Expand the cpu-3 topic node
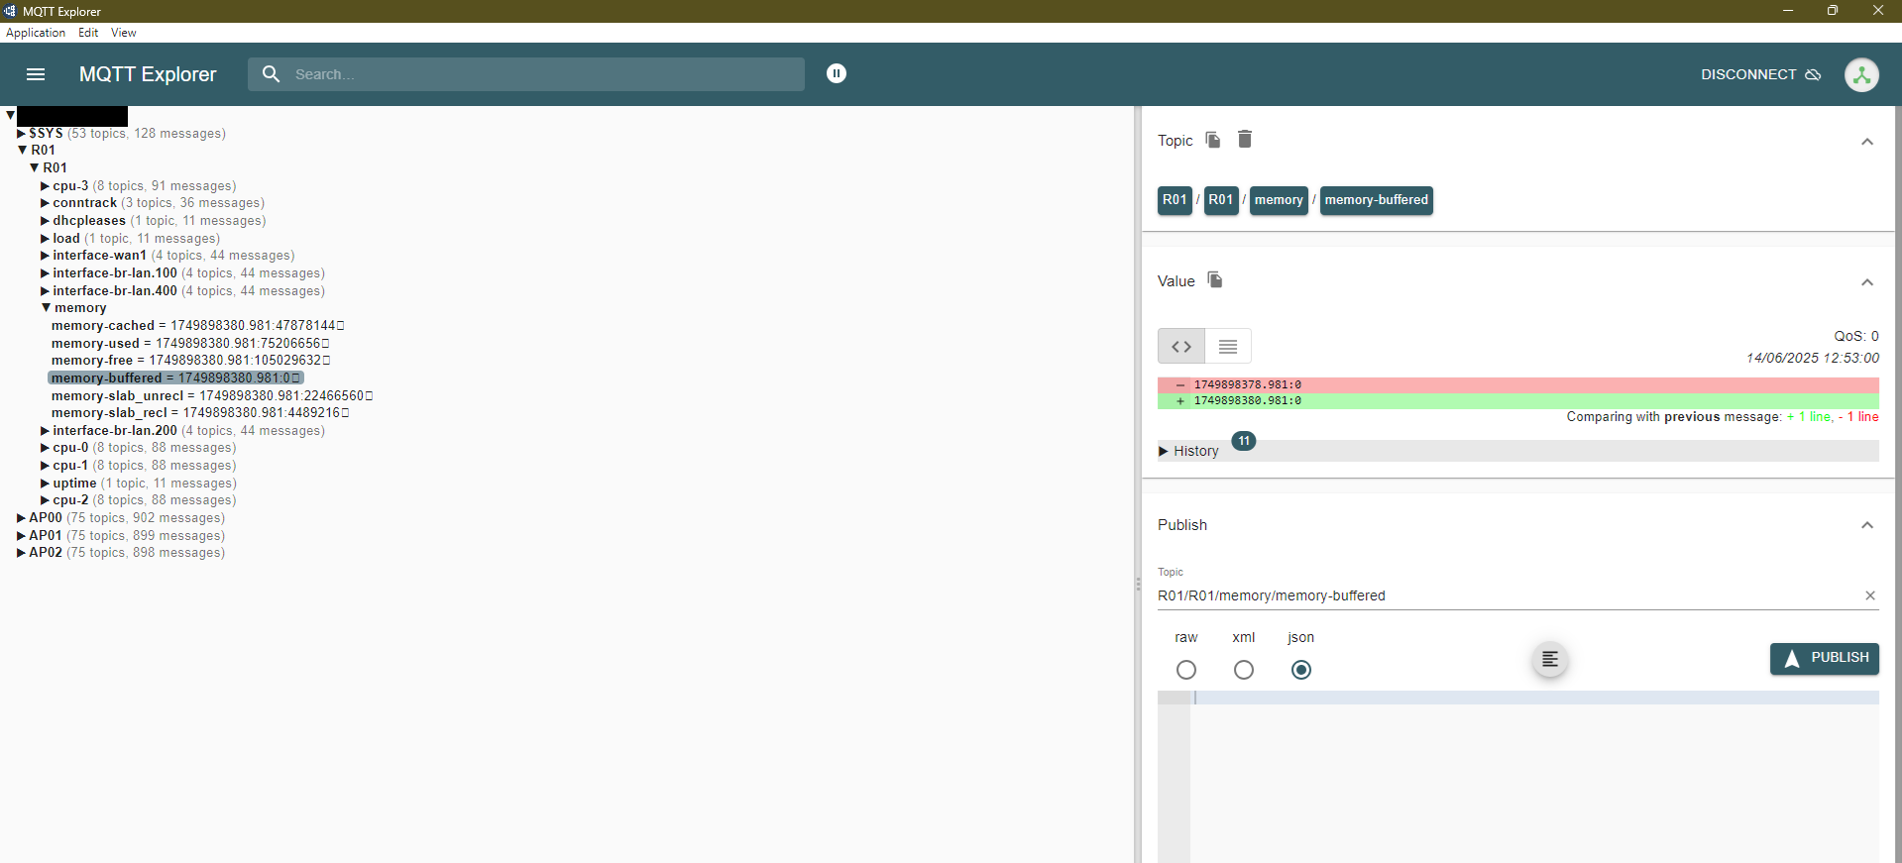Image resolution: width=1902 pixels, height=863 pixels. [x=45, y=186]
